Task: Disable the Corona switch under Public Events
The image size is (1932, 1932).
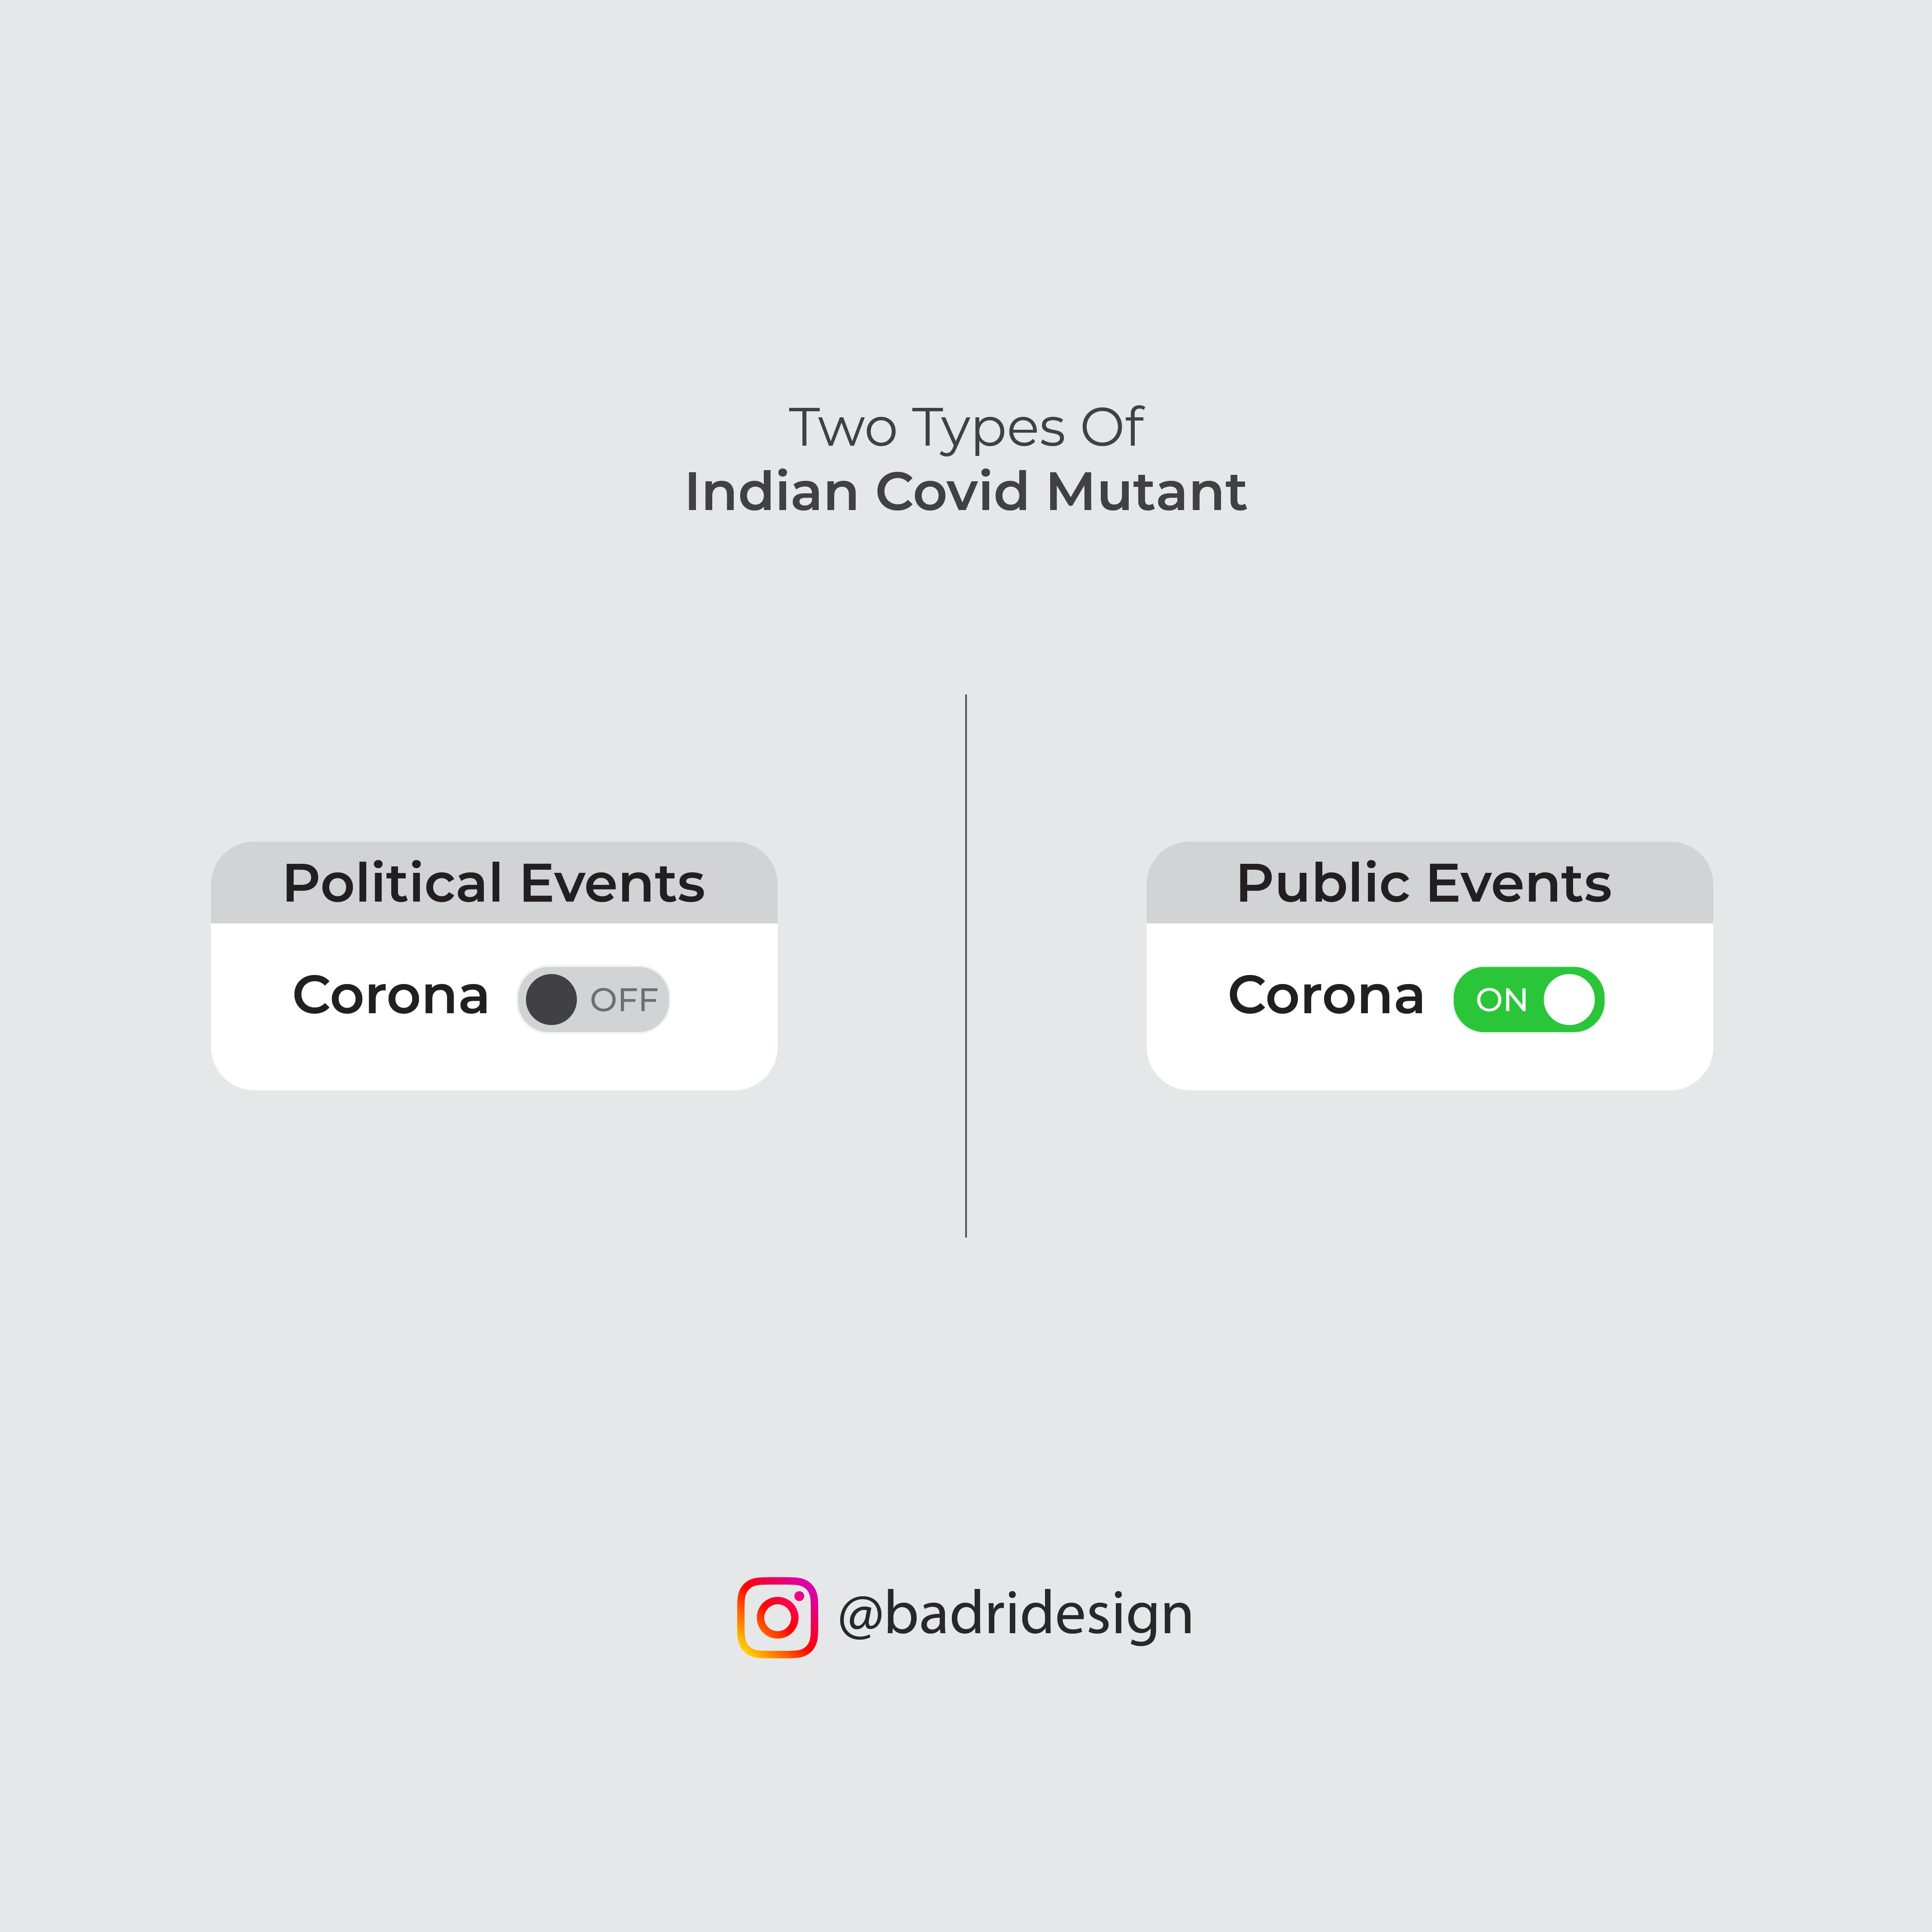Action: pos(1528,999)
